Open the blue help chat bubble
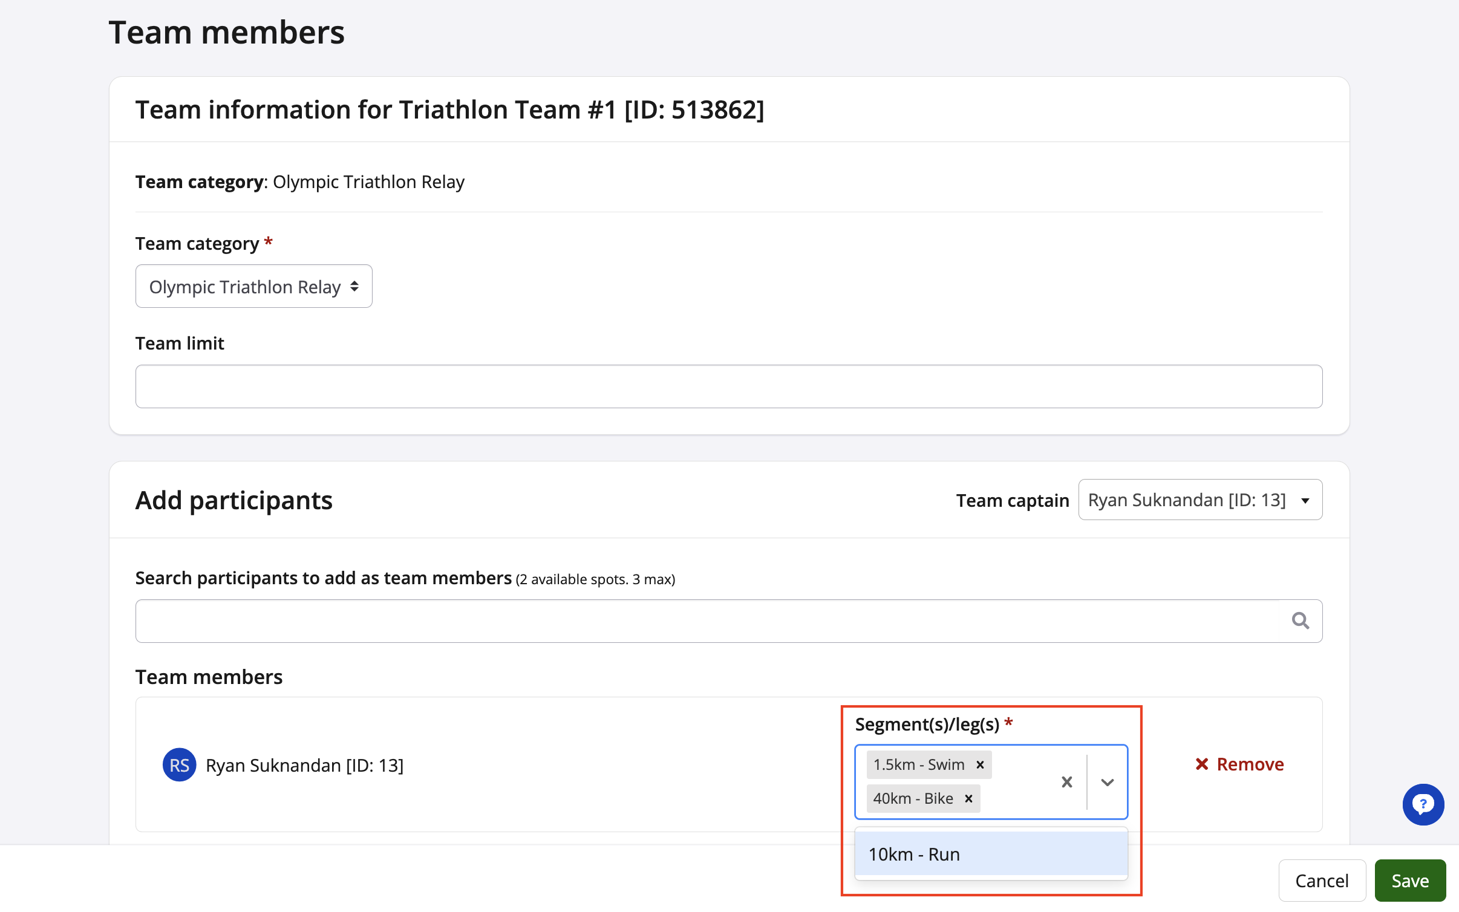 tap(1423, 805)
